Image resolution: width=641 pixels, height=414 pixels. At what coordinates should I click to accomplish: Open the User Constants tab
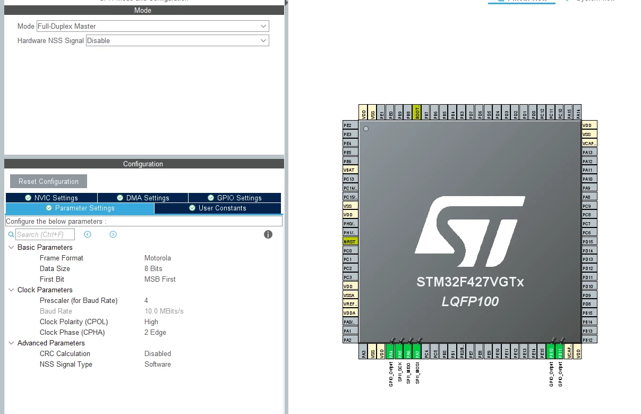click(x=218, y=208)
